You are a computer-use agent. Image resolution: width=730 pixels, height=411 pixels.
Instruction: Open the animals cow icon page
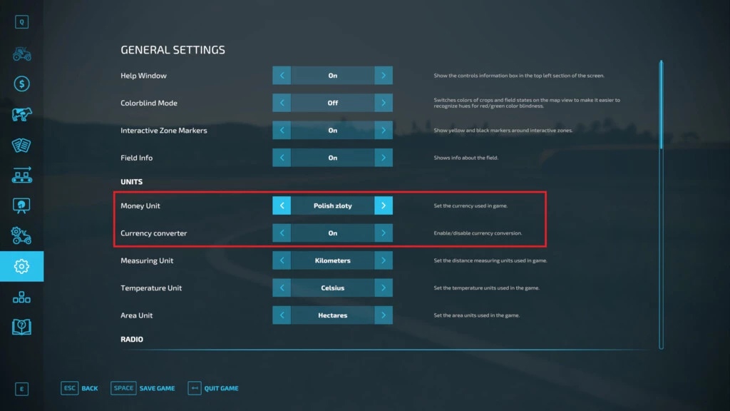coord(21,115)
